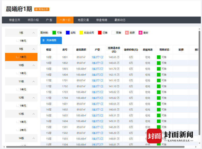Click yellow 拟定合同 legend swatch
The width and height of the screenshot is (202, 149).
[81, 33]
